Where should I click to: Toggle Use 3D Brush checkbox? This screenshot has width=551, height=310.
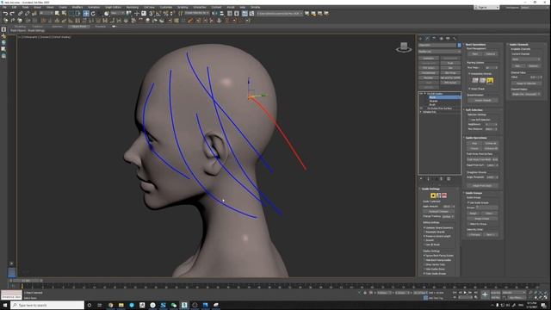424,245
